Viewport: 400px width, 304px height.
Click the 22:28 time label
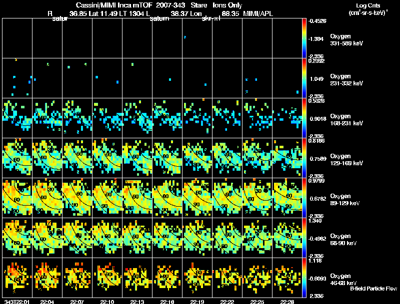[287, 302]
